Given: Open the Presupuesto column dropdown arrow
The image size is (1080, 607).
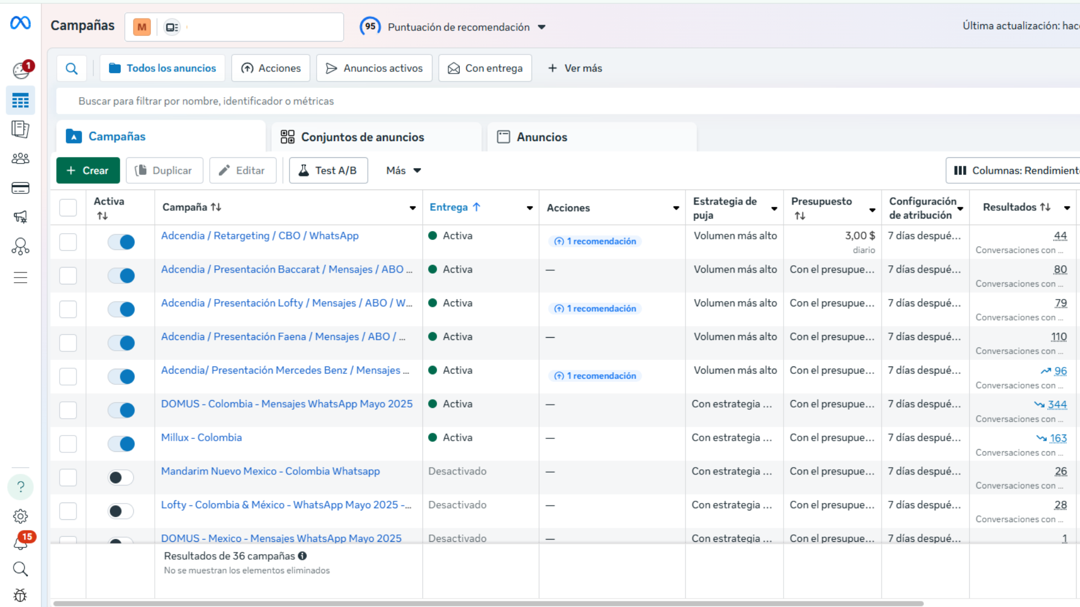Looking at the screenshot, I should (x=872, y=210).
